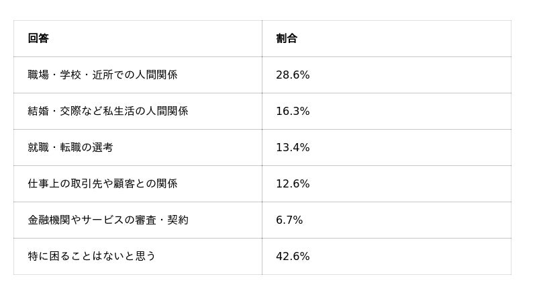The width and height of the screenshot is (537, 295).
Task: Click the 特に困ることはないと思う row label
Action: [x=92, y=256]
